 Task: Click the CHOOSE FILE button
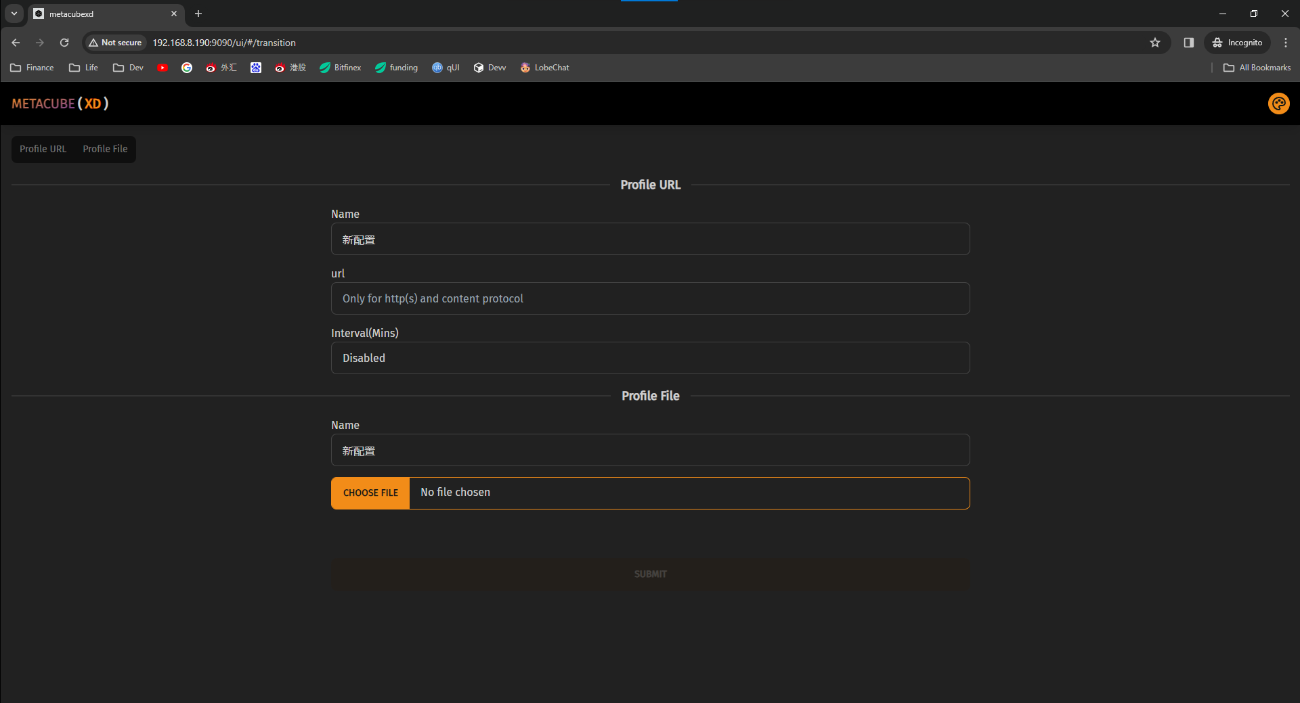(370, 493)
